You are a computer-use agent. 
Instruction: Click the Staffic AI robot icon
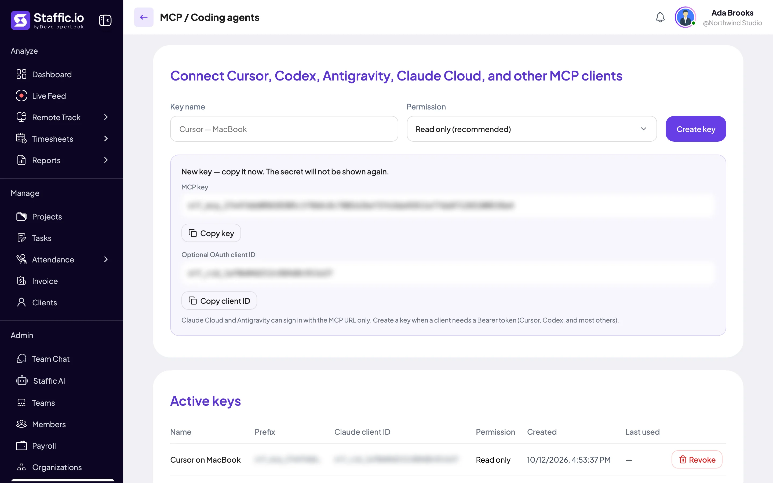(22, 380)
